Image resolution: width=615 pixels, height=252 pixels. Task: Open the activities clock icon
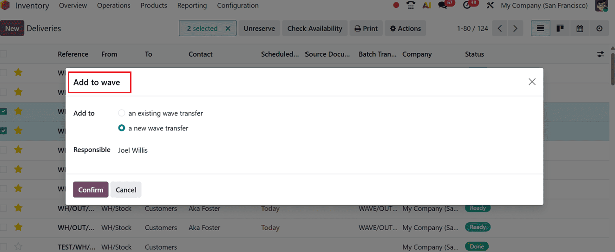(467, 6)
